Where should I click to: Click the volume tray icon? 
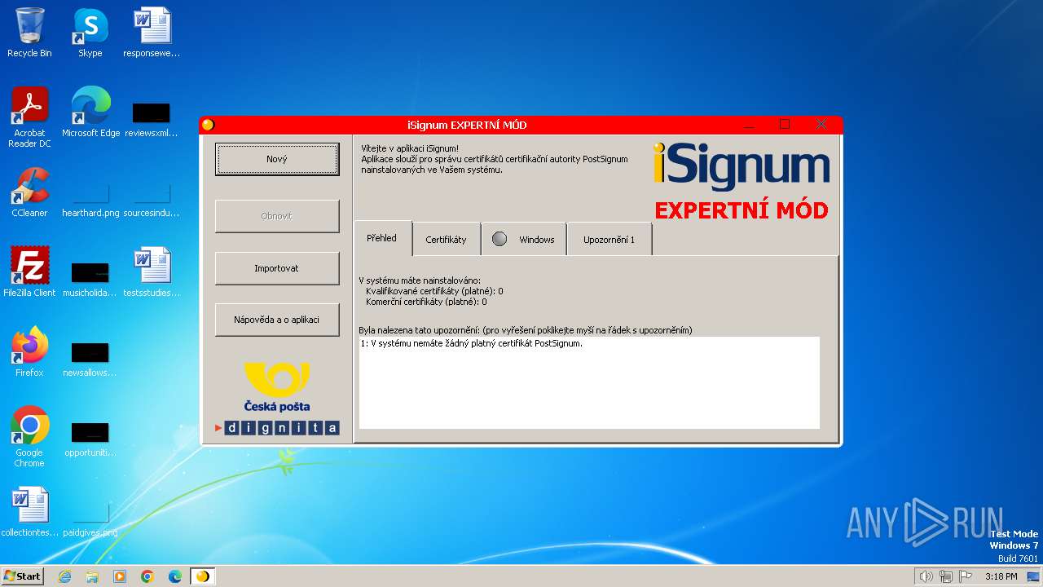(926, 576)
